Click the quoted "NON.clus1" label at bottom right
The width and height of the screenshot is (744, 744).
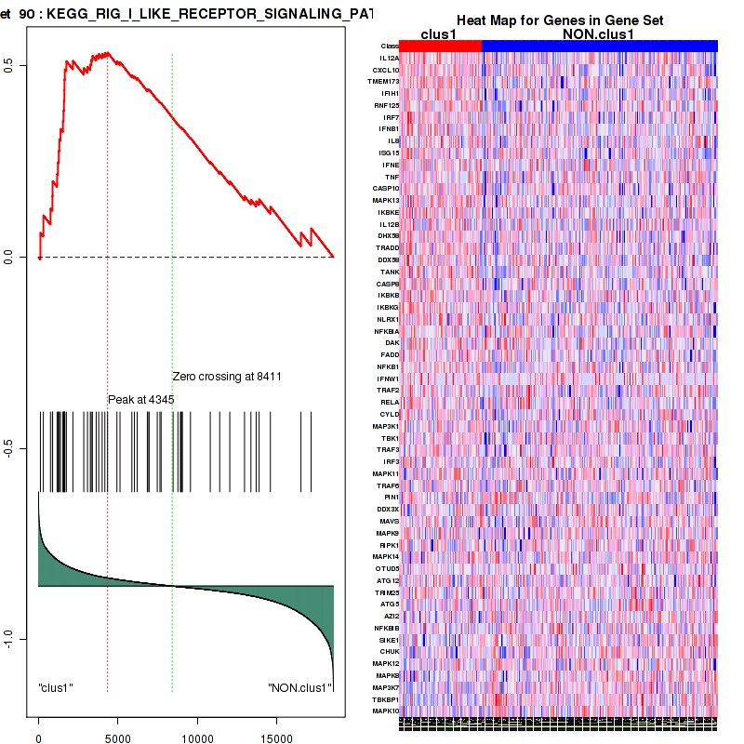pos(299,687)
